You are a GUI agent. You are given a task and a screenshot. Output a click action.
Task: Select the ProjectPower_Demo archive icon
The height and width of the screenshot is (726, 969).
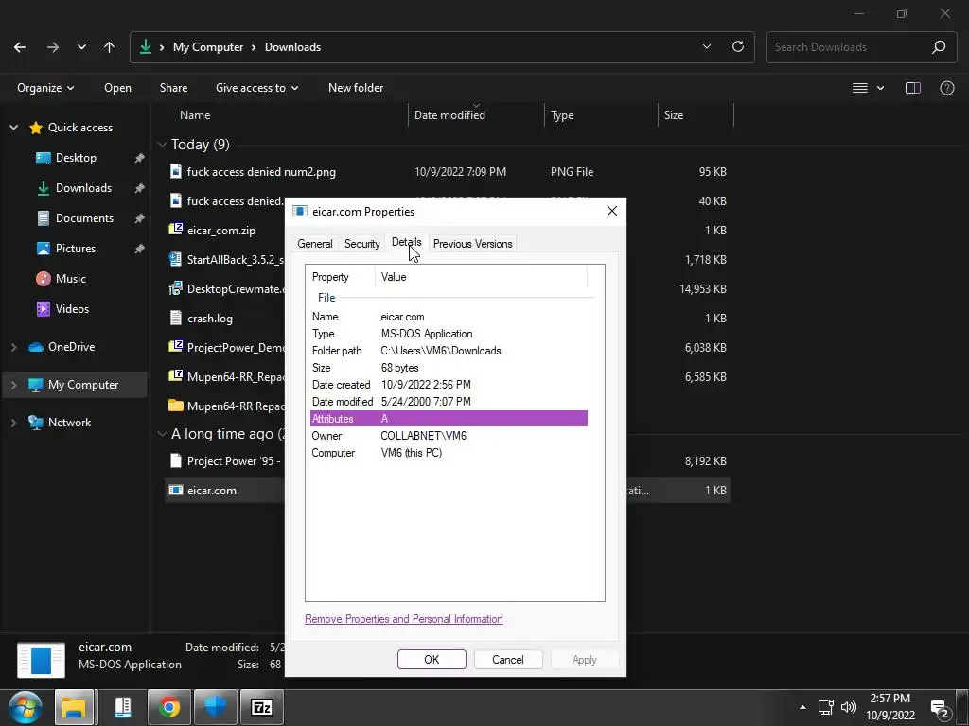click(x=176, y=347)
